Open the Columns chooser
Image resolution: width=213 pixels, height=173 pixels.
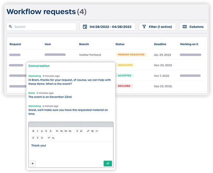(193, 27)
